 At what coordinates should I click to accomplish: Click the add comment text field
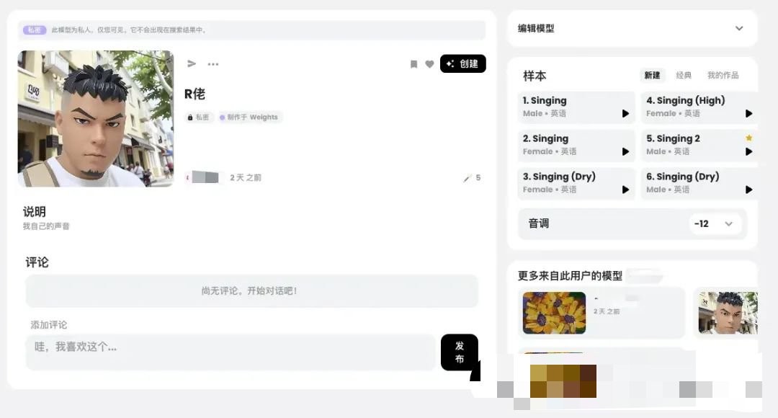point(231,352)
